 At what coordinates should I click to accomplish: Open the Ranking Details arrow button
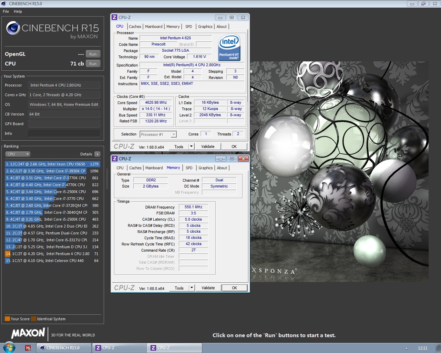(98, 154)
